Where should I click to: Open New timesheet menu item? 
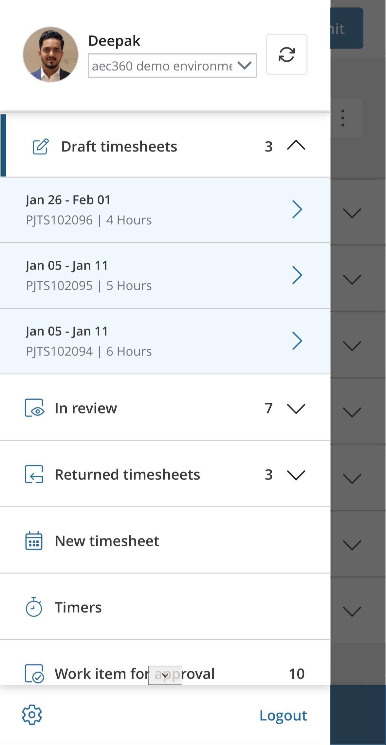point(107,541)
